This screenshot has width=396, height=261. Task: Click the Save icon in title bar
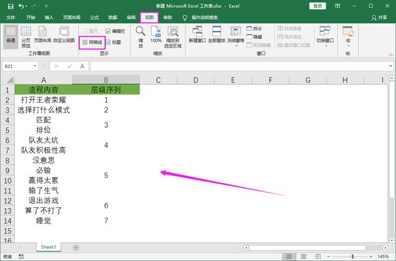[11, 6]
